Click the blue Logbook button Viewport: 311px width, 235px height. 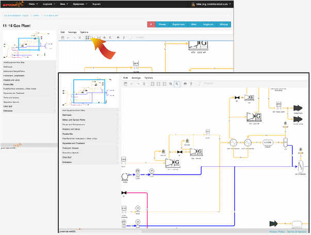coord(208,24)
